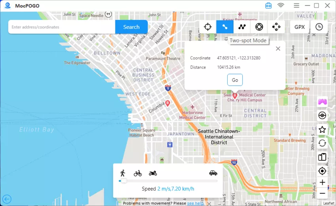Open GPX file import
Screen dimensions: 336x206
pyautogui.click(x=299, y=27)
